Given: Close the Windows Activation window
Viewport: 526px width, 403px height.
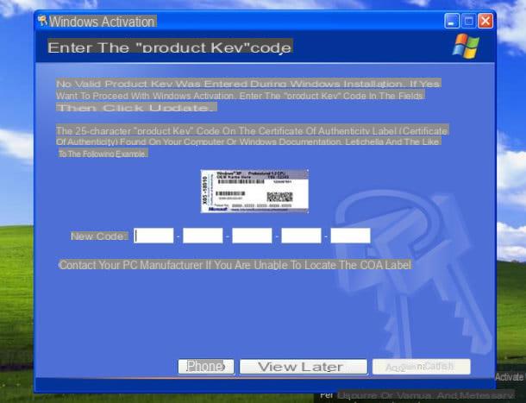Looking at the screenshot, I should 485,22.
